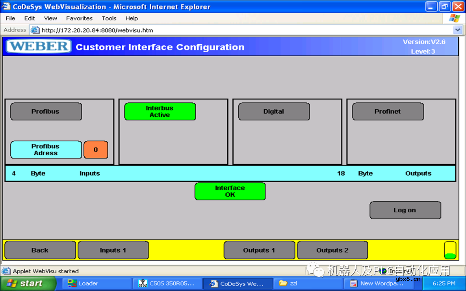This screenshot has height=291, width=466.
Task: Expand the address bar dropdown arrow
Action: click(x=457, y=30)
